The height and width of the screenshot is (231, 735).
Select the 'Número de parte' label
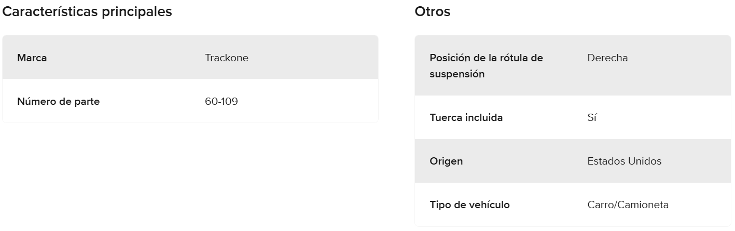59,102
